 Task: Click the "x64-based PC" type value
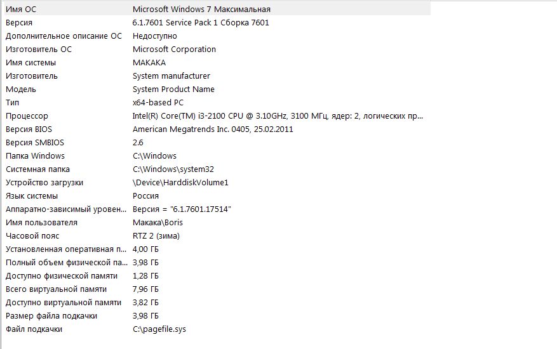pyautogui.click(x=158, y=103)
